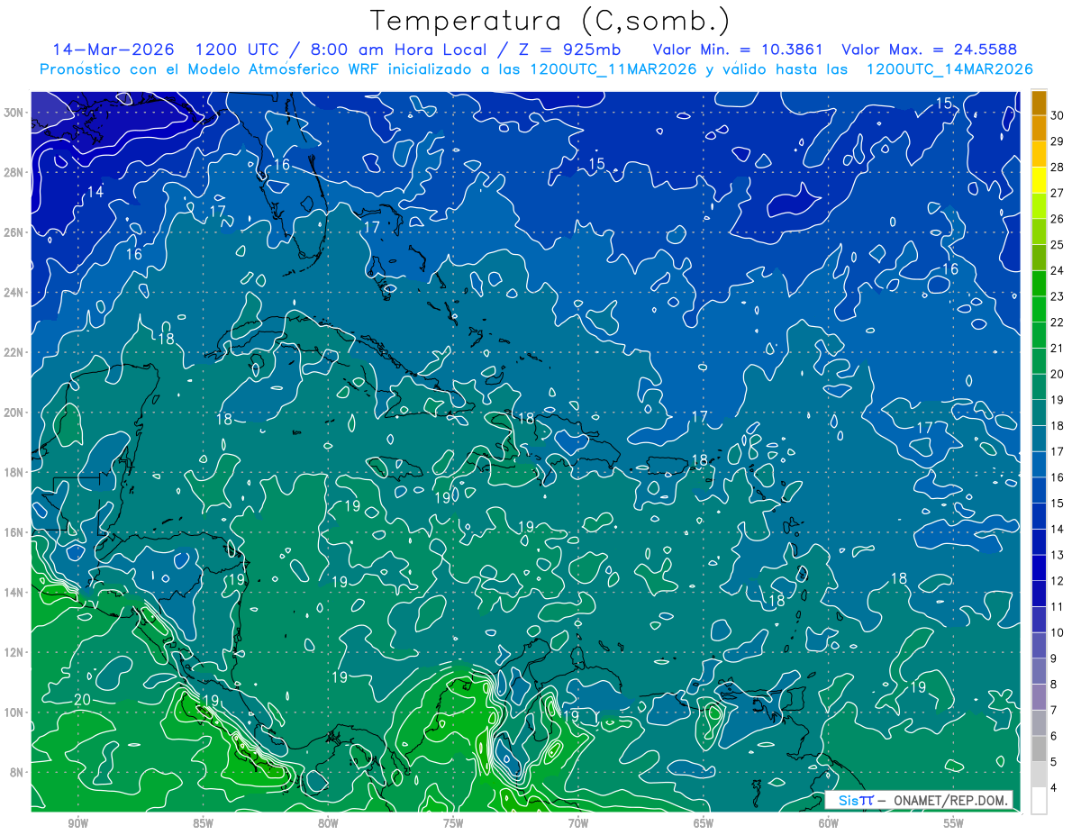The width and height of the screenshot is (1081, 835).
Task: Click the legend swatch between 10 and 11
Action: pyautogui.click(x=1039, y=620)
